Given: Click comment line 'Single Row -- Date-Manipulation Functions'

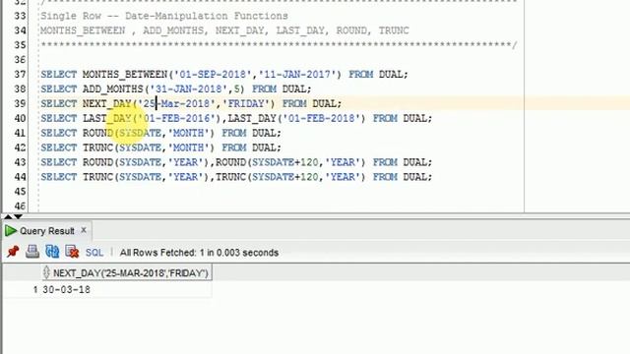Looking at the screenshot, I should [x=164, y=16].
